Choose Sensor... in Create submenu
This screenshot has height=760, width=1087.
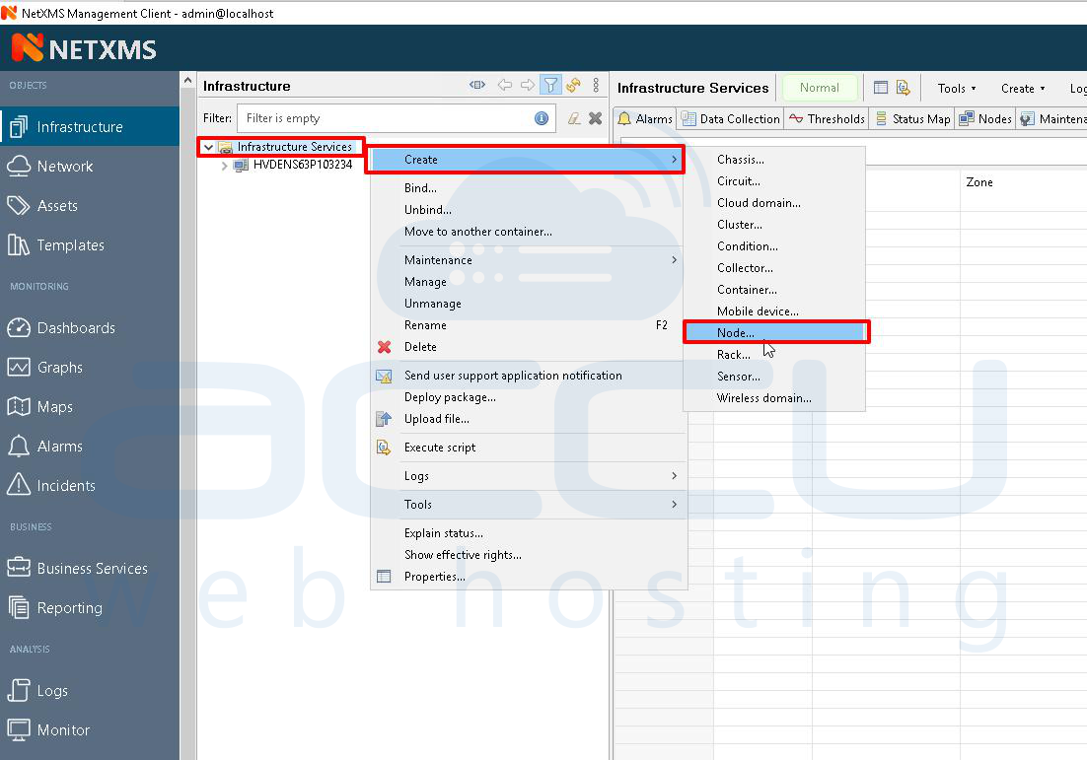click(x=775, y=377)
